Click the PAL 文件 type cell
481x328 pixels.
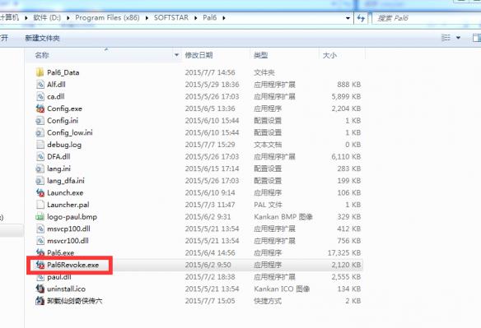point(268,205)
